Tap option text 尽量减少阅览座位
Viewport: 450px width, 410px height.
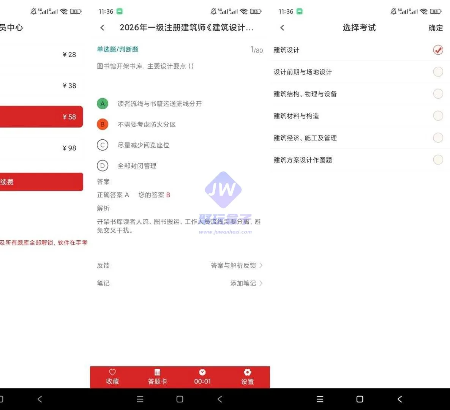pyautogui.click(x=144, y=145)
